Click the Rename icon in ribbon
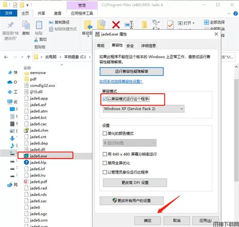Viewport: 239px width, 227px height. [129, 25]
